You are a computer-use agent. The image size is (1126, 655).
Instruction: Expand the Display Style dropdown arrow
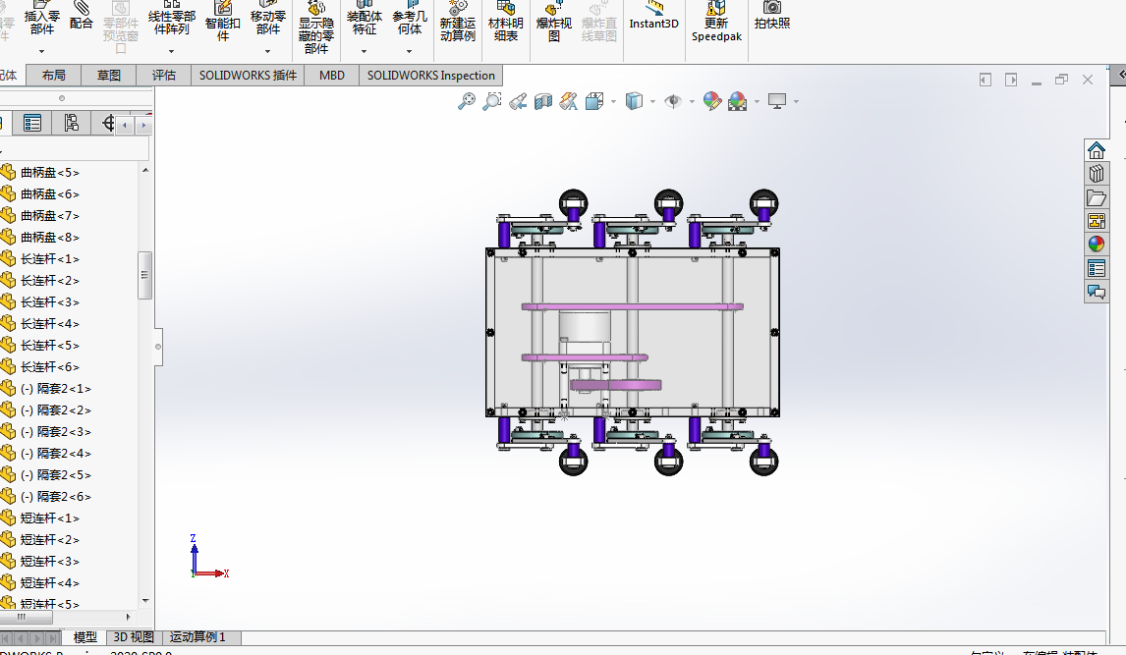pos(652,101)
